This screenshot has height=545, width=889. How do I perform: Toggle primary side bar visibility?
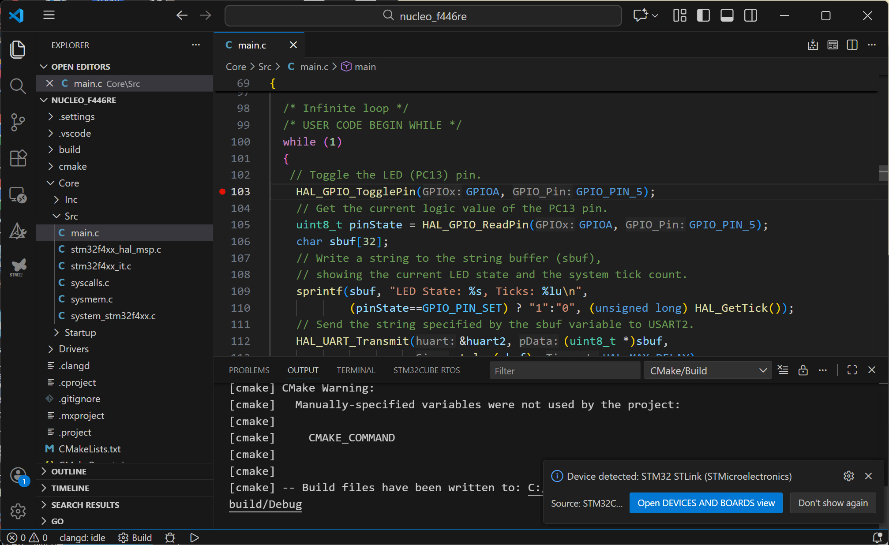(x=703, y=16)
